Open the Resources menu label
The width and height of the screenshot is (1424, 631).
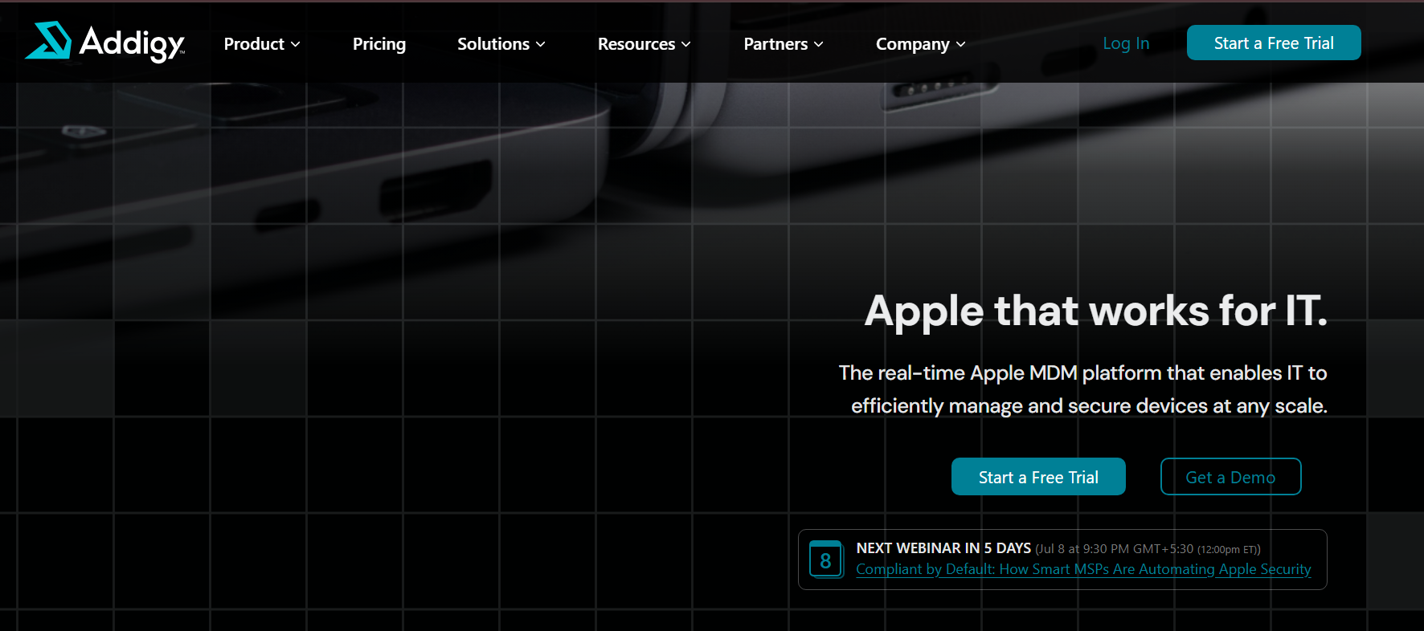tap(636, 44)
